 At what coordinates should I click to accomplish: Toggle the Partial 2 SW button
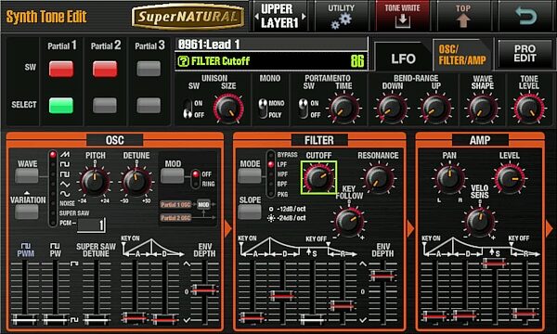pos(105,69)
